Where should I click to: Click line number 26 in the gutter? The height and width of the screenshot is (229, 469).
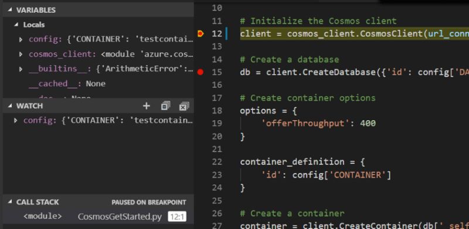(217, 213)
